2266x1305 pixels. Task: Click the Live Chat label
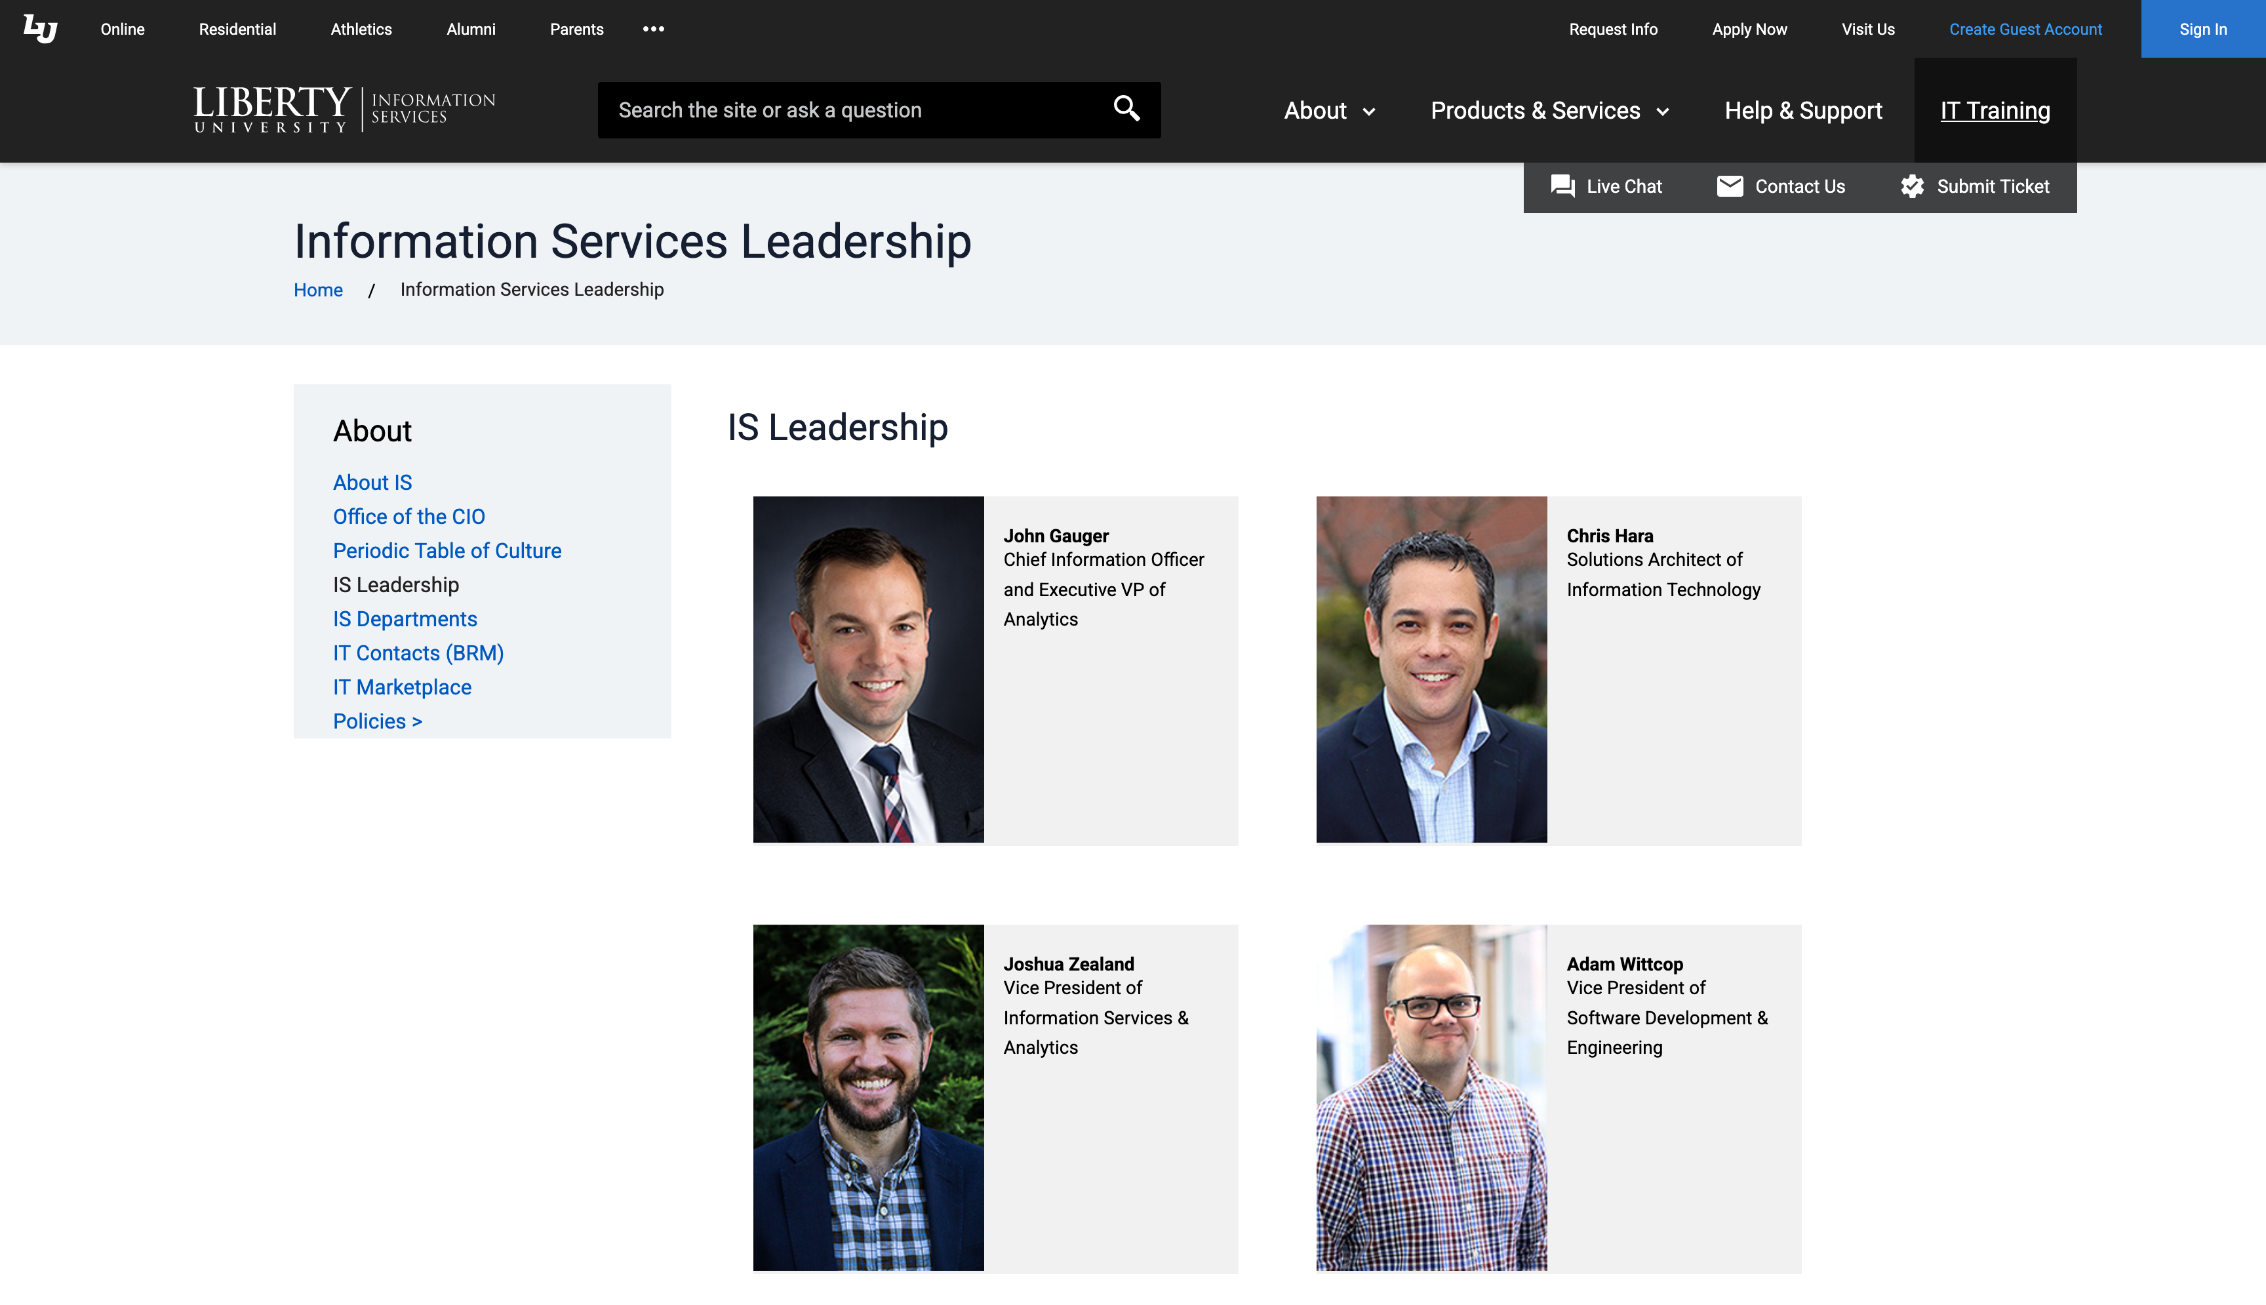[1623, 186]
